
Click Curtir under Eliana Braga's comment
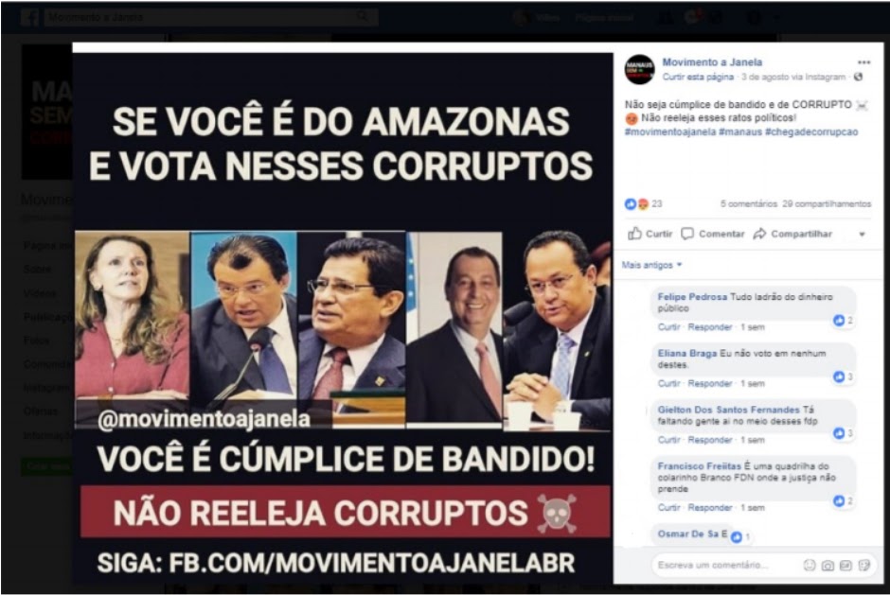[x=668, y=383]
